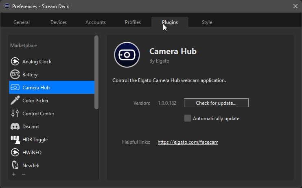Add a plugin with the plus icon

point(14,174)
